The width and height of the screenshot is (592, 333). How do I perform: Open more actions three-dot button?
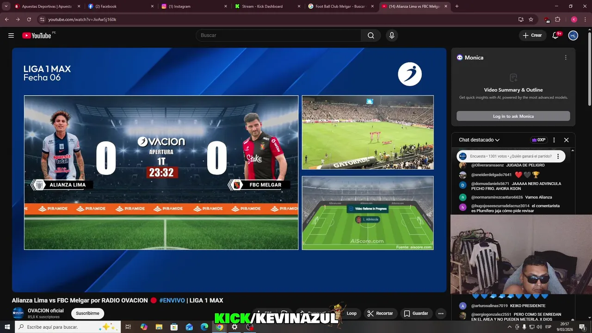tap(441, 313)
